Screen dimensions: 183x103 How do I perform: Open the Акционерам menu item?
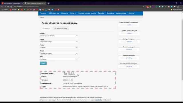[x=121, y=13]
